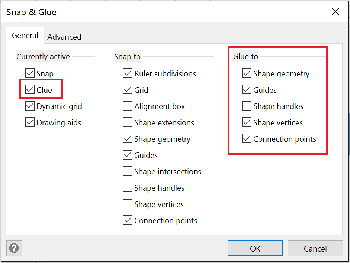Viewport: 350px width, 263px height.
Task: Select the General tab
Action: tap(25, 36)
